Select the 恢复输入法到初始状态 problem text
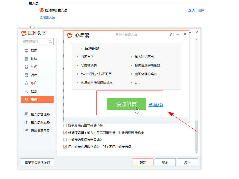Screen dimensions: 239x179 97,82
